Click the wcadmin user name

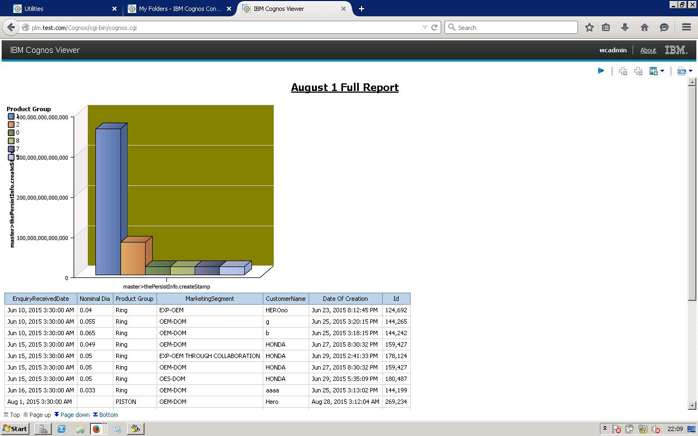pyautogui.click(x=613, y=50)
